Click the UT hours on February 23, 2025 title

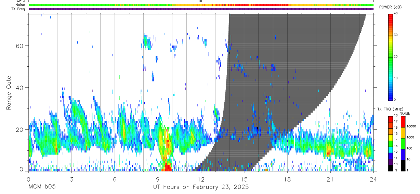point(201,187)
